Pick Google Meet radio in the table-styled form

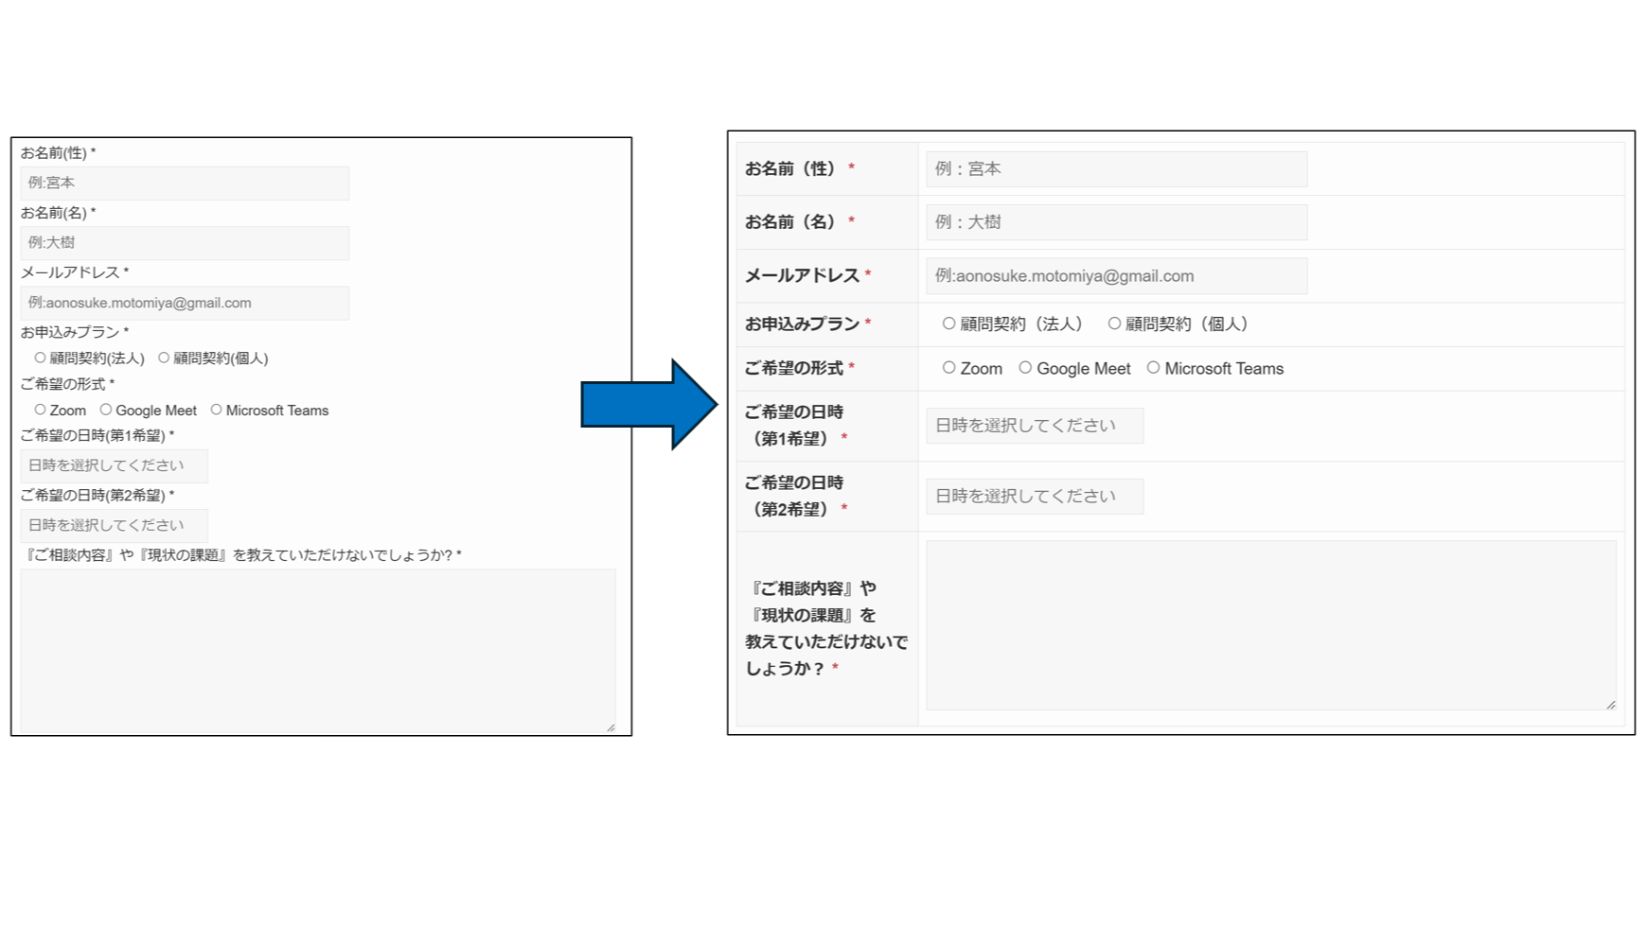1025,368
